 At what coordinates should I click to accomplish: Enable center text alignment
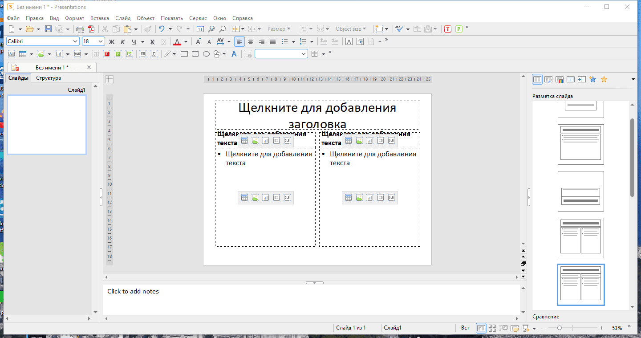(251, 41)
